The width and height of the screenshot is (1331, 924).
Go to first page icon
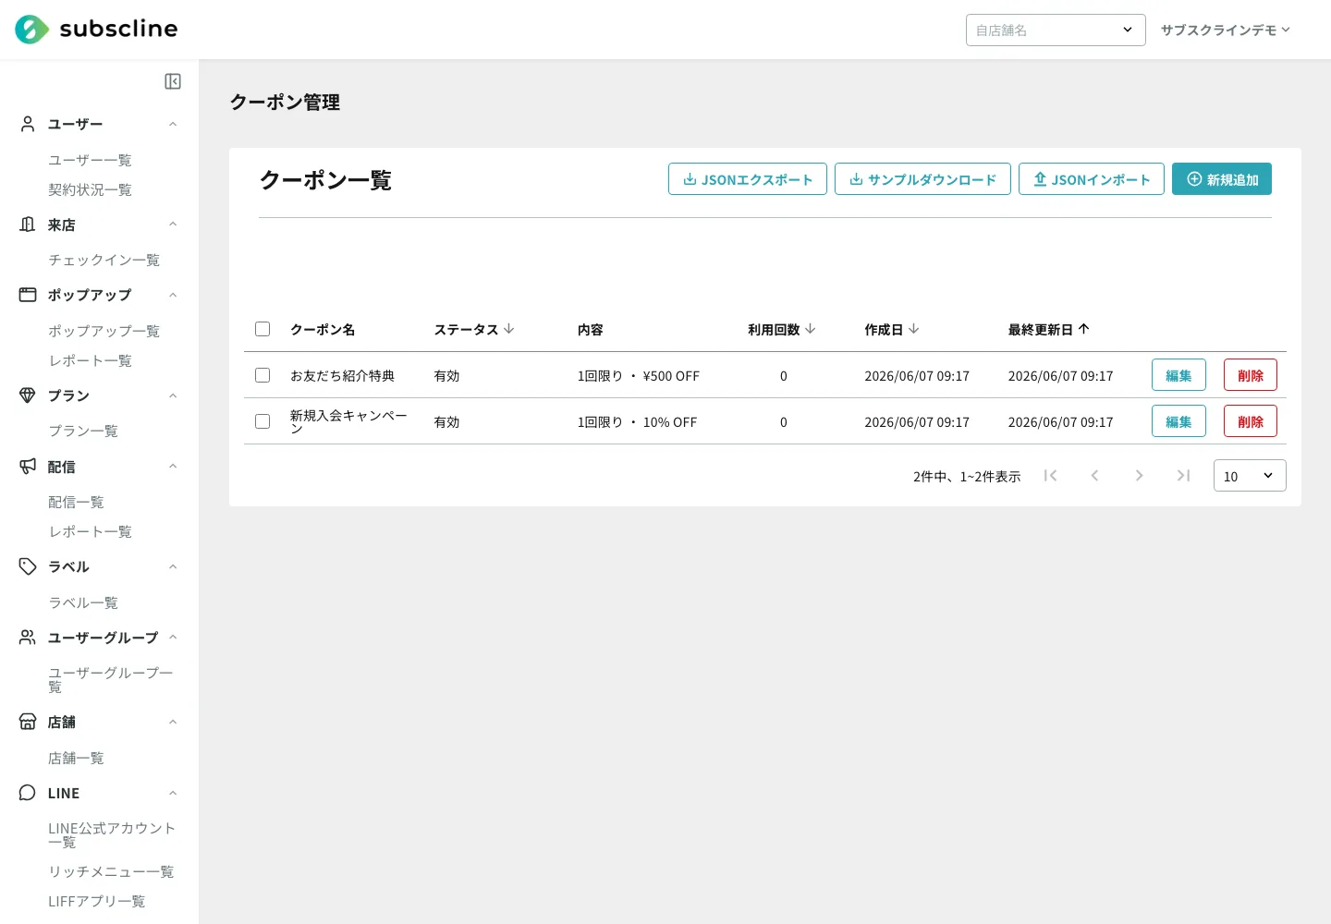(x=1050, y=476)
